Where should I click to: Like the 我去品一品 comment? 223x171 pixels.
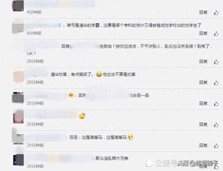(x=216, y=104)
